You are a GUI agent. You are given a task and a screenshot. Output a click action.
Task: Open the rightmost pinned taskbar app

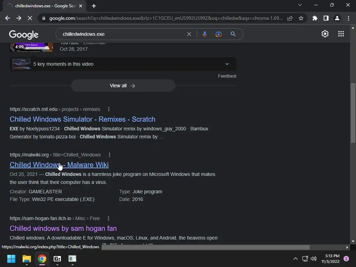[x=72, y=259]
